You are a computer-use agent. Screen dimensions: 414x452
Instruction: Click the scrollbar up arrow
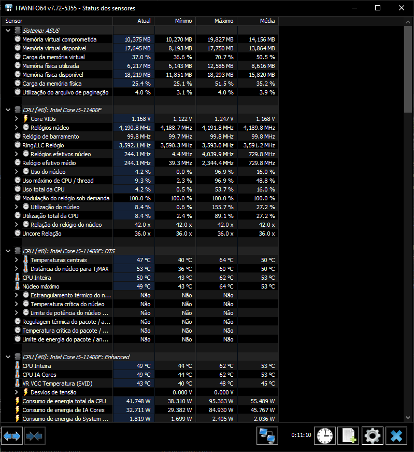pos(408,22)
